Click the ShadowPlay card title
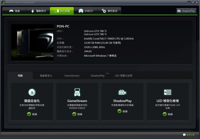This screenshot has height=139, width=200. [122, 101]
